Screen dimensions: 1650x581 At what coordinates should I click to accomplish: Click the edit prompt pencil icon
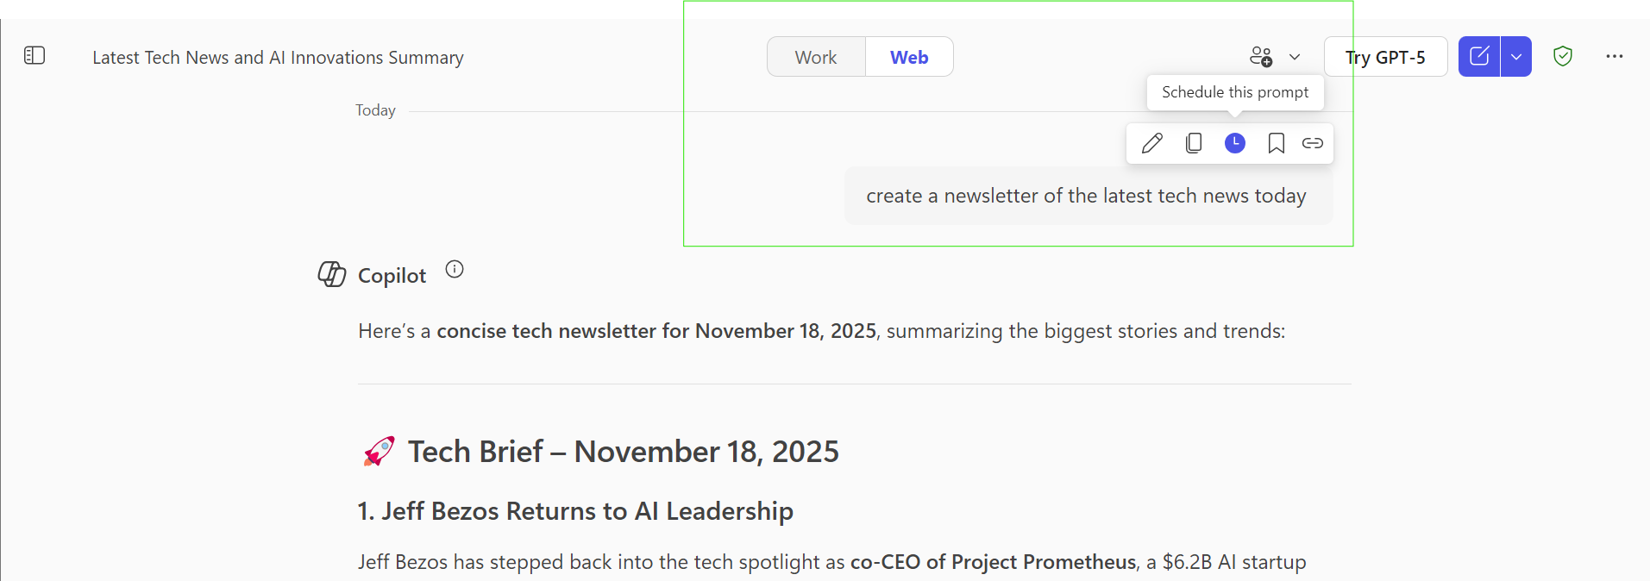tap(1152, 143)
